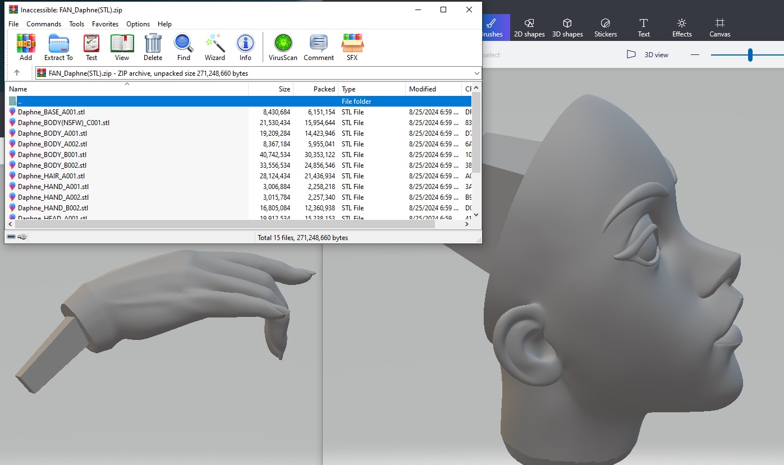Click the Add toolbar icon in WinRAR
Image resolution: width=784 pixels, height=465 pixels.
point(26,47)
